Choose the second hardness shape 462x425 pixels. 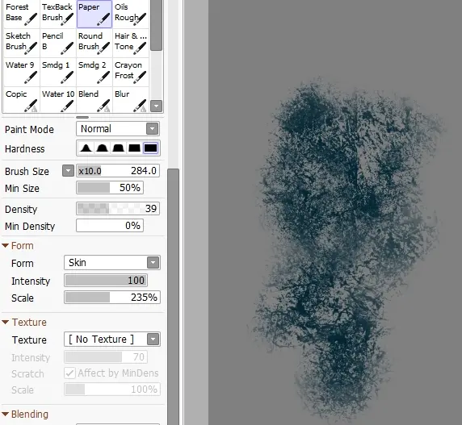[x=102, y=148]
